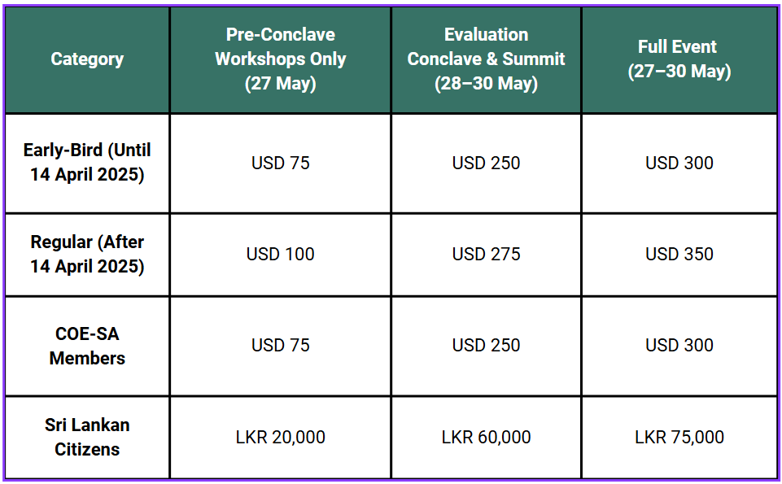The height and width of the screenshot is (484, 782).
Task: Click the Early-Bird row label
Action: (x=87, y=163)
